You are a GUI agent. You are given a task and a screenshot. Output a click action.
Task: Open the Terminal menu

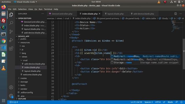pos(48,9)
